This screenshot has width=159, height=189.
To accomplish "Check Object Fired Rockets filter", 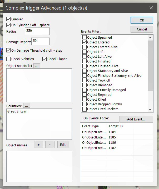I will tap(85, 109).
